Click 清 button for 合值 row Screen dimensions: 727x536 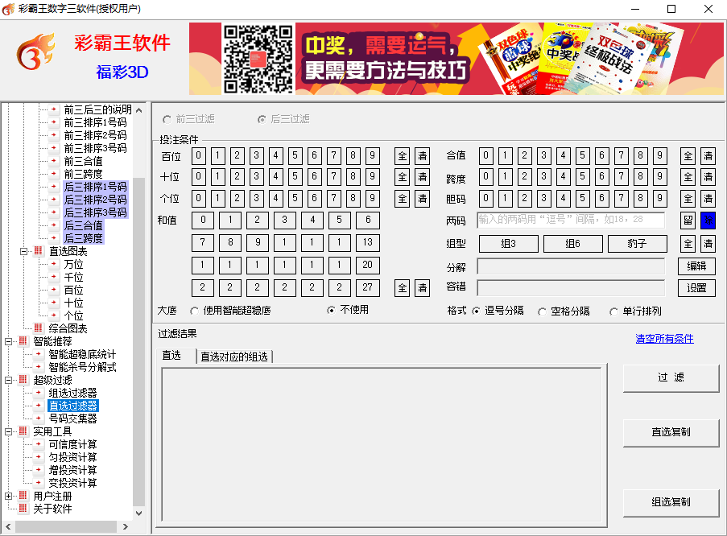tap(708, 156)
